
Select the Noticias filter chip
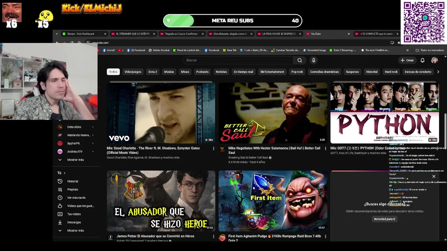pyautogui.click(x=221, y=72)
